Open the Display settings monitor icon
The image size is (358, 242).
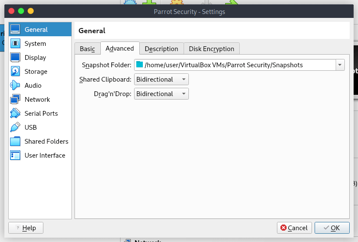pyautogui.click(x=15, y=58)
